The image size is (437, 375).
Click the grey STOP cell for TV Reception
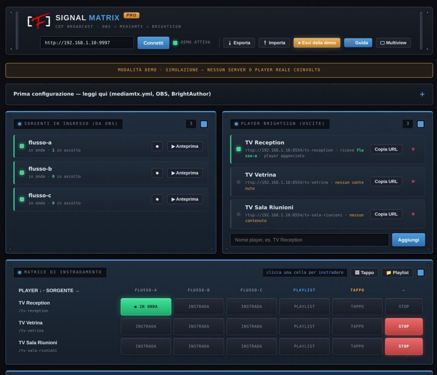pos(404,307)
